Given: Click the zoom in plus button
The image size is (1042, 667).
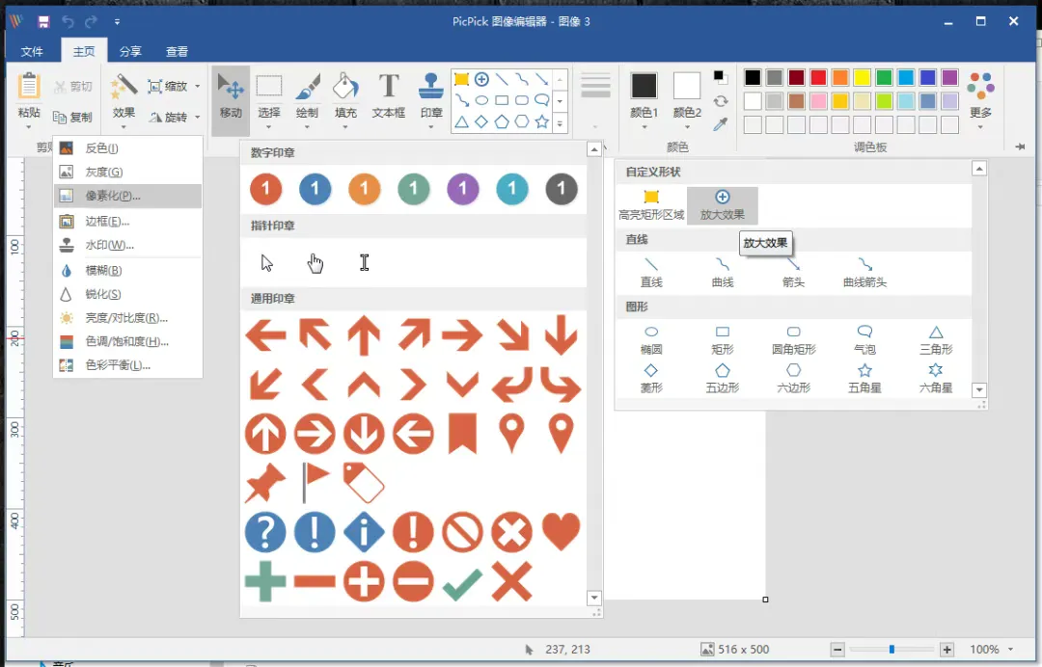Looking at the screenshot, I should (x=947, y=650).
